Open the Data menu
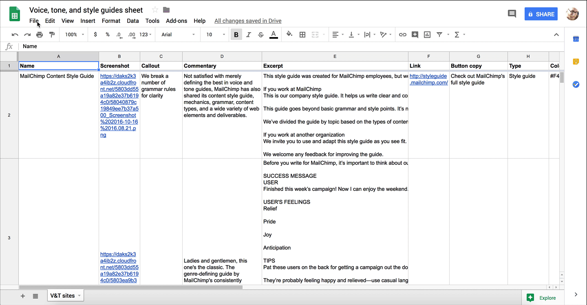 pyautogui.click(x=133, y=21)
